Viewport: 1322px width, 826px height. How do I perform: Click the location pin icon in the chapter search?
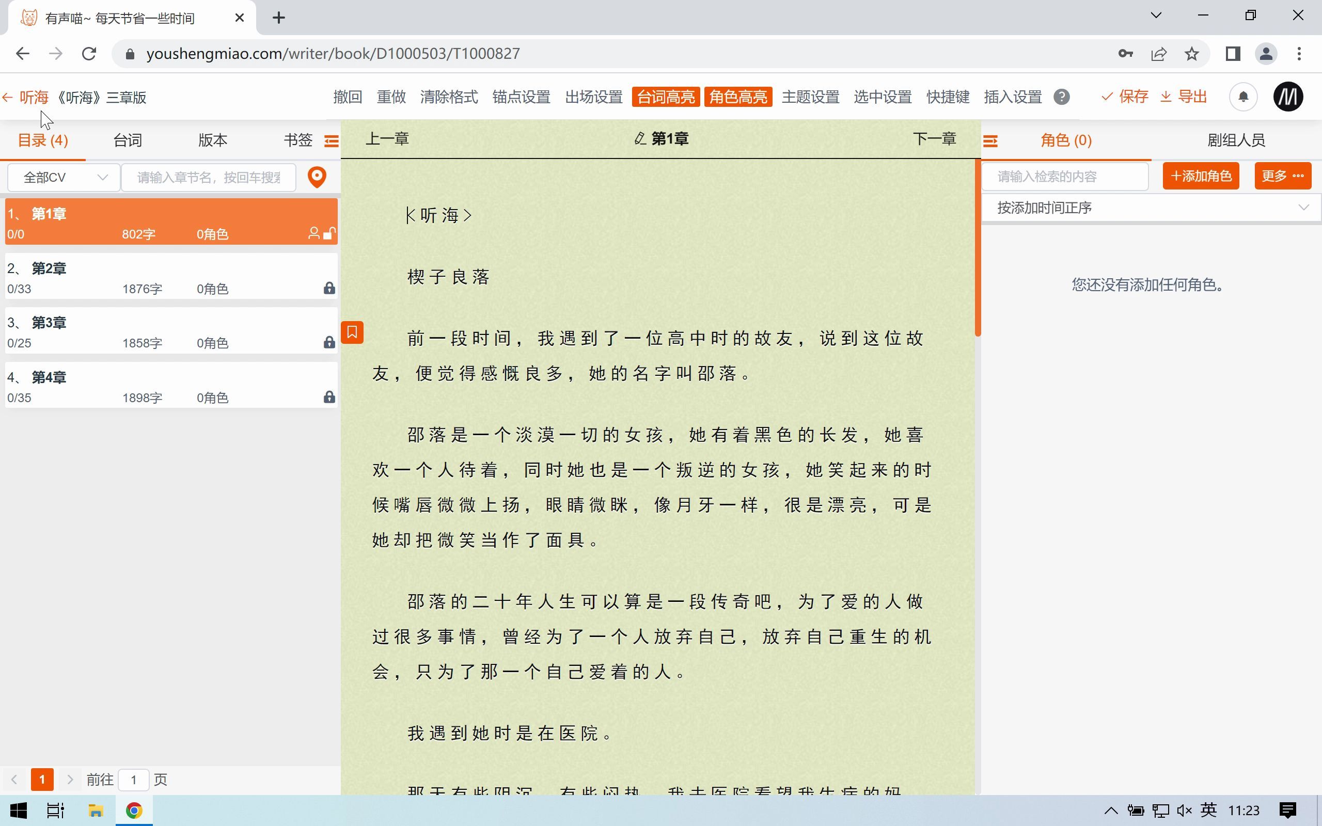(317, 177)
